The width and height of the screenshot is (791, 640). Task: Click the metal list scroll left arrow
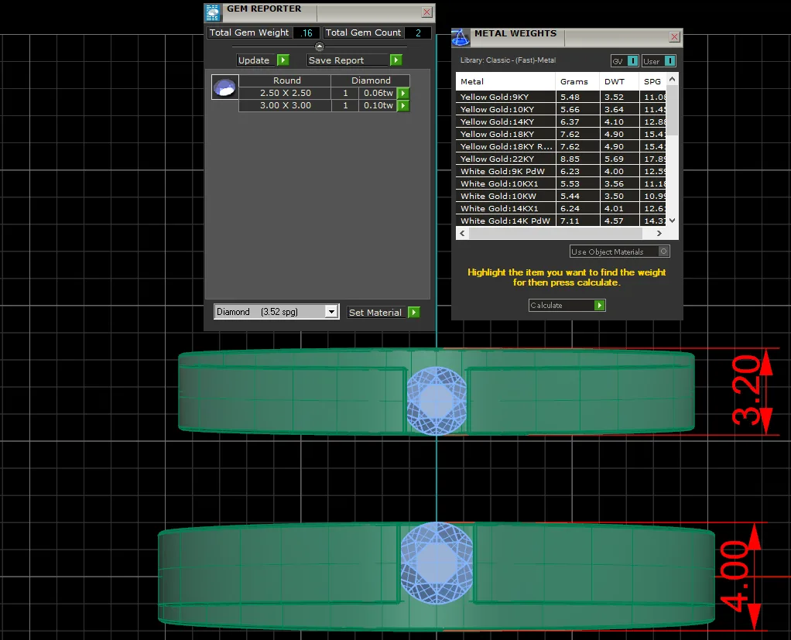pos(462,233)
